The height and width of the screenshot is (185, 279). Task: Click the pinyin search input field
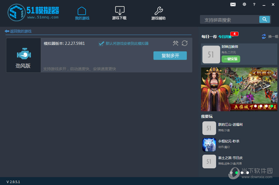(230, 20)
